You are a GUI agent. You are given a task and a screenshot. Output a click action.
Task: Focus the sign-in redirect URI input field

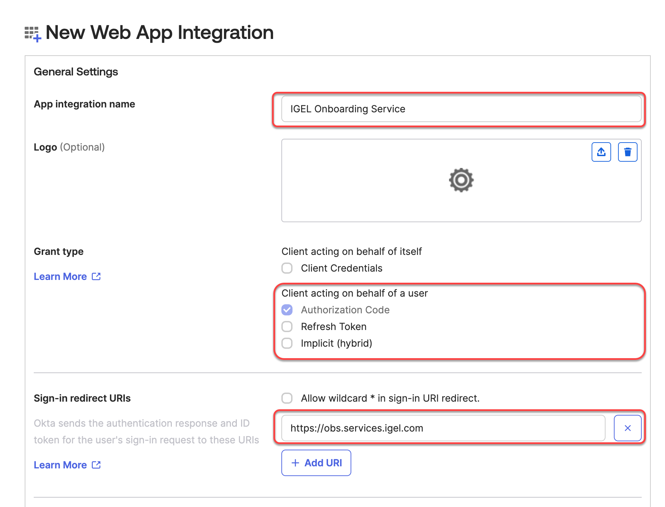tap(443, 428)
